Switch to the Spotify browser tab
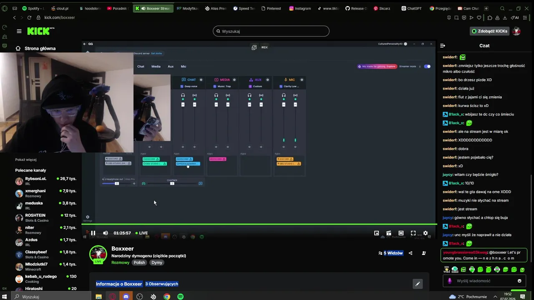534x300 pixels. click(x=33, y=8)
